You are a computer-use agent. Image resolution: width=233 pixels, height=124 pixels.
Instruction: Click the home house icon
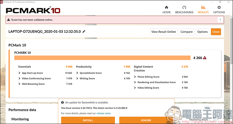[166, 8]
